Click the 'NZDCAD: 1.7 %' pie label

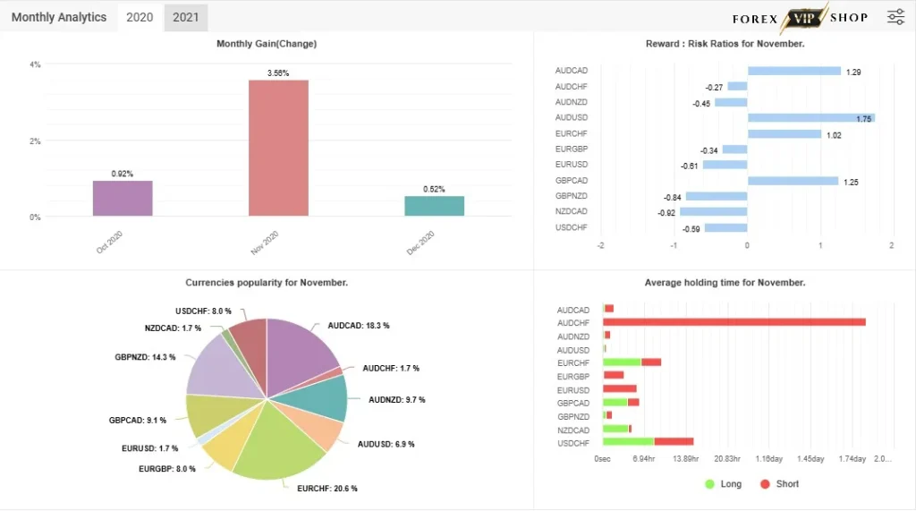[173, 328]
